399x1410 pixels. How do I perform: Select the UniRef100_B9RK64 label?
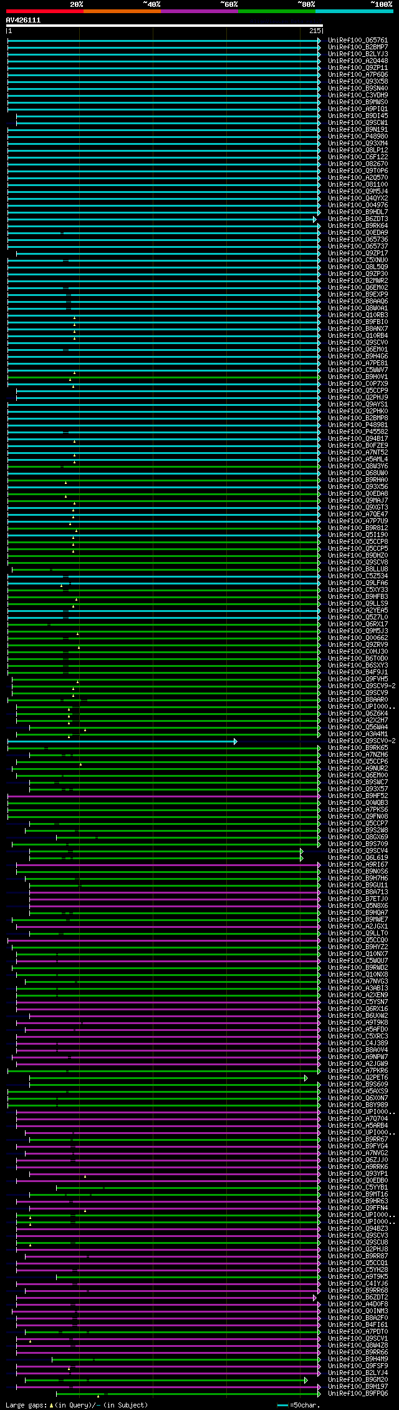pos(358,225)
